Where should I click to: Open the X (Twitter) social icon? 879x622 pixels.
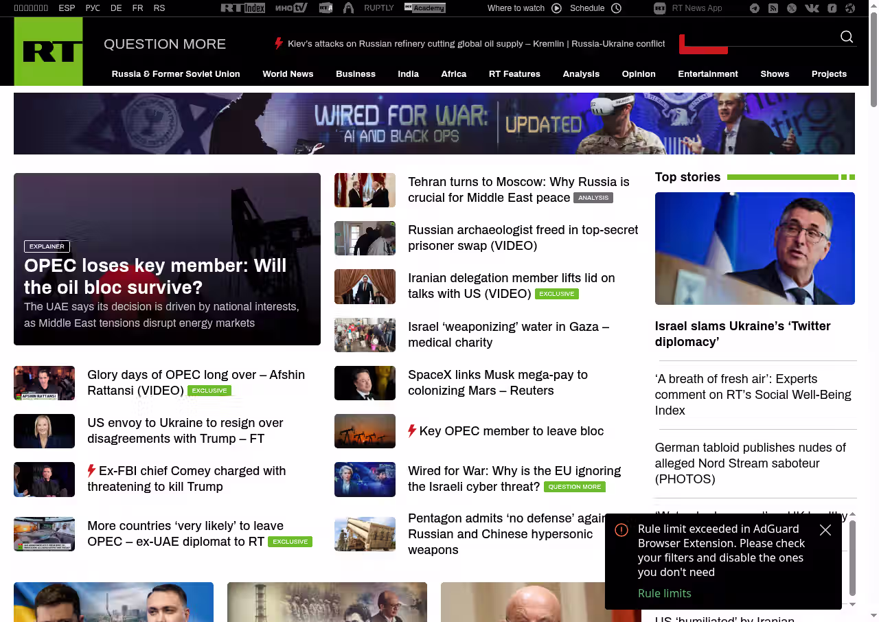click(792, 8)
